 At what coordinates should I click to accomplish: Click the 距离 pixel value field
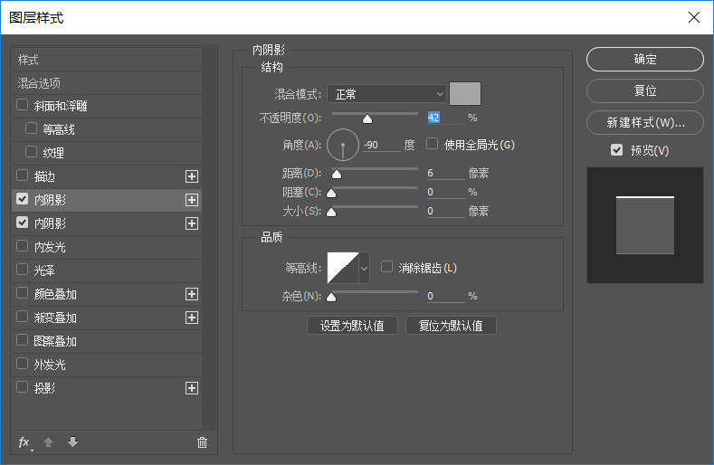click(443, 173)
